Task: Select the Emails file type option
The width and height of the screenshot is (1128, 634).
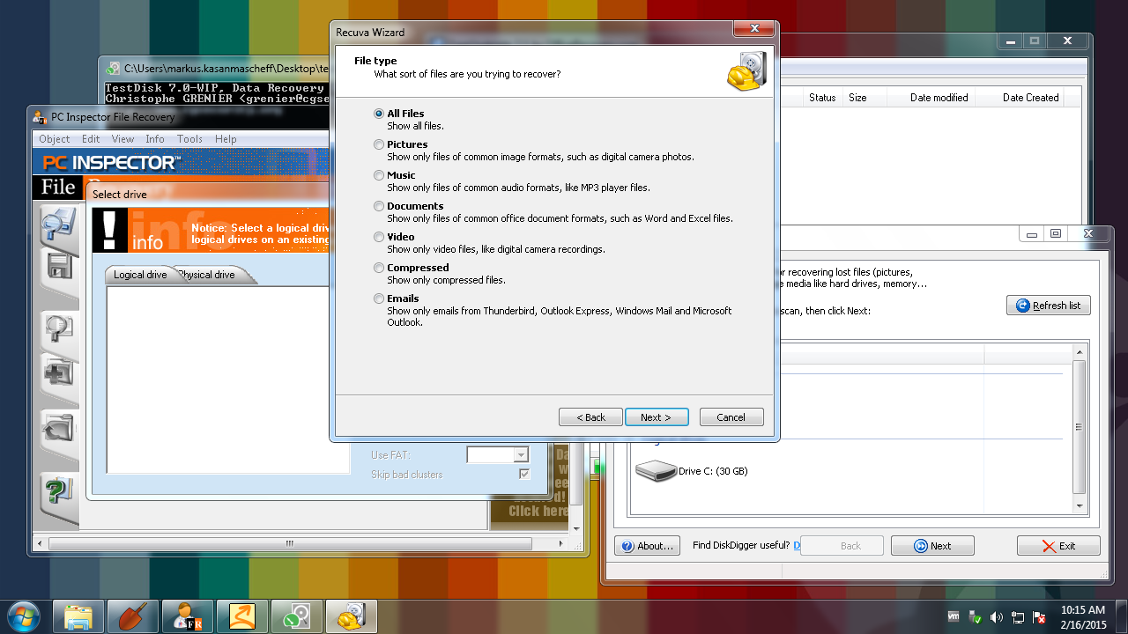Action: coord(379,299)
